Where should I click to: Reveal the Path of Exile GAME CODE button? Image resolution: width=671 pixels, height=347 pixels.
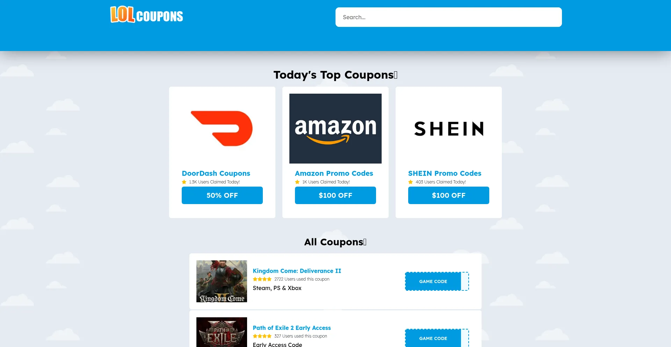click(437, 338)
